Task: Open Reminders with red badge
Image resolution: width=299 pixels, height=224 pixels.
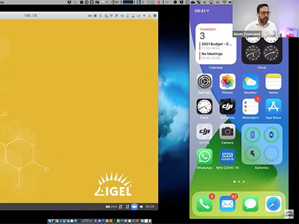Action: pyautogui.click(x=250, y=106)
